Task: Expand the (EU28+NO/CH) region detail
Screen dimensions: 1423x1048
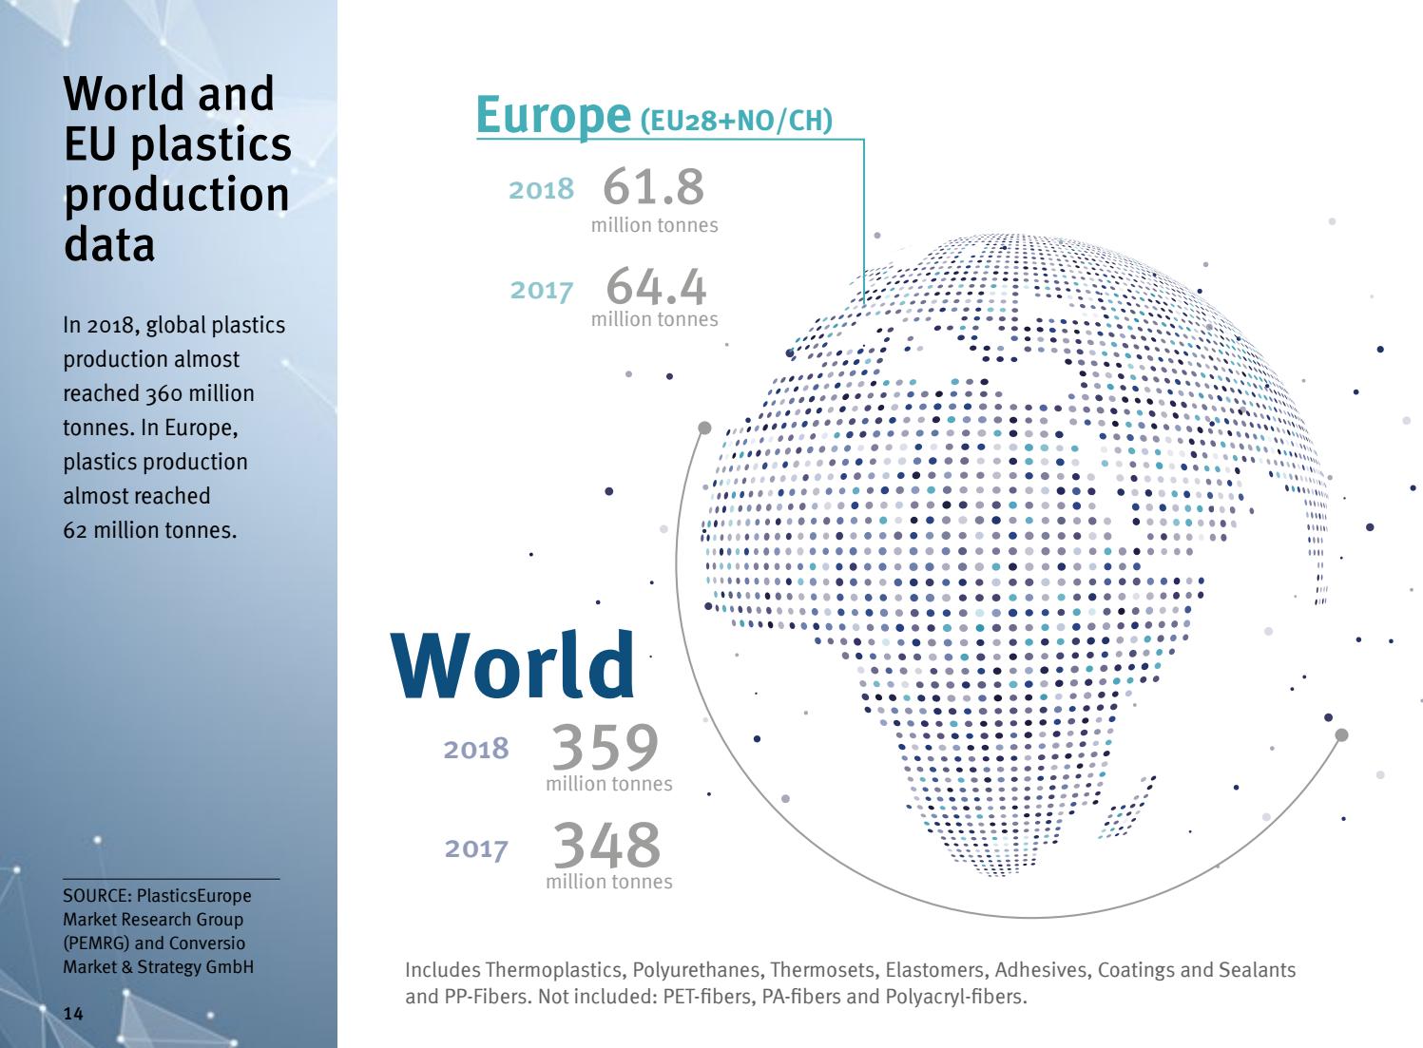Action: click(x=740, y=120)
